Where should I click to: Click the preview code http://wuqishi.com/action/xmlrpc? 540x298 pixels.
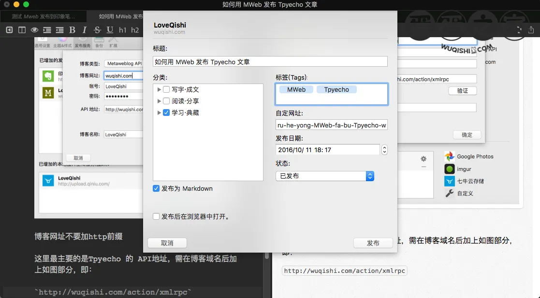(344, 270)
